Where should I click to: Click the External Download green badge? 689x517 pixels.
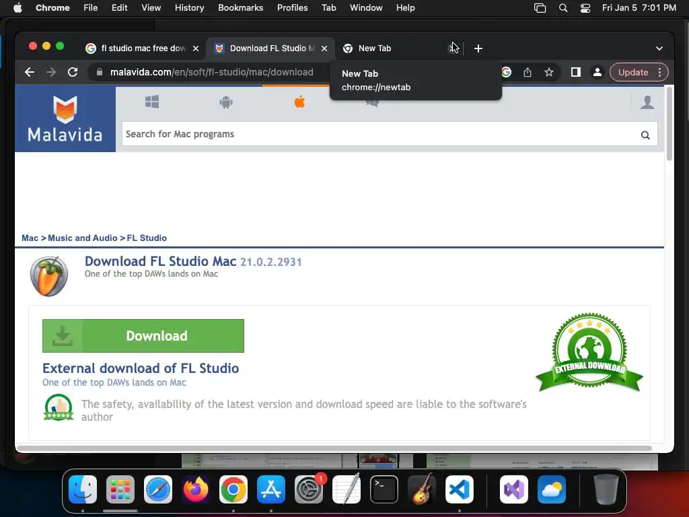coord(589,353)
